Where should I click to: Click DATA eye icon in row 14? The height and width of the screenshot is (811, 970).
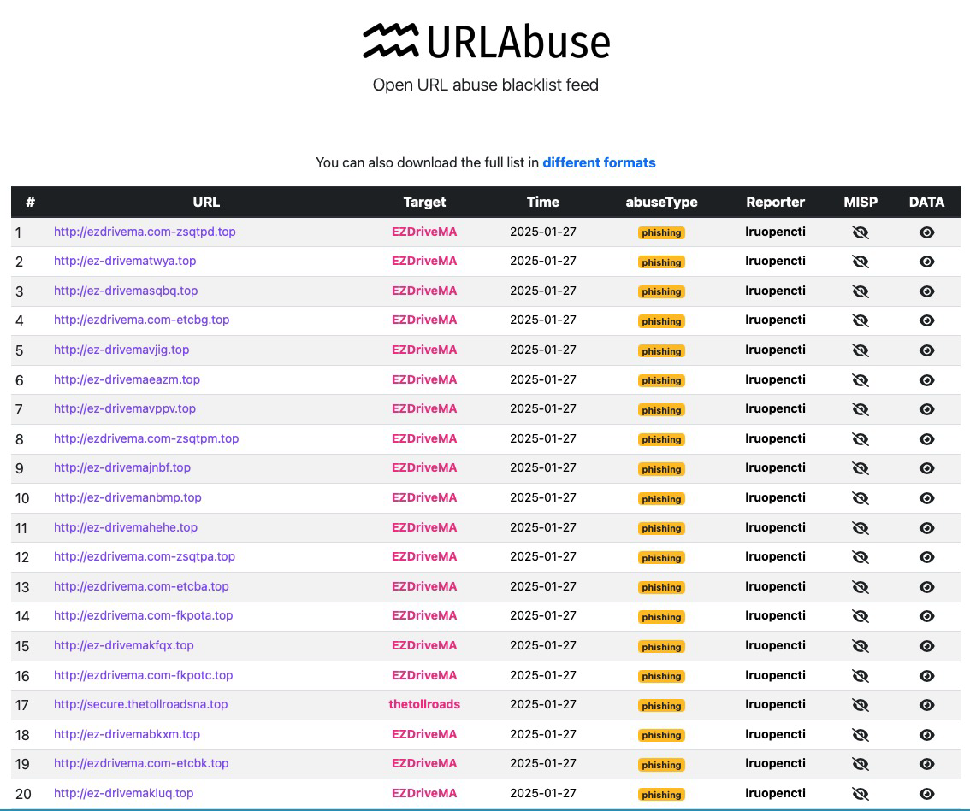[926, 616]
